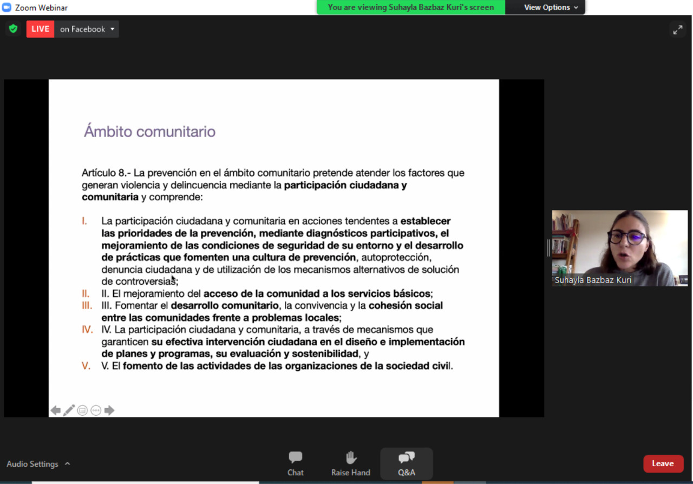Open the Chat panel
This screenshot has height=484, width=693.
click(295, 463)
